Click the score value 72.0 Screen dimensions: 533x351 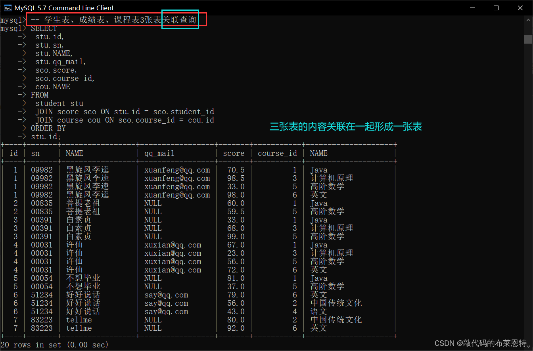pyautogui.click(x=236, y=270)
